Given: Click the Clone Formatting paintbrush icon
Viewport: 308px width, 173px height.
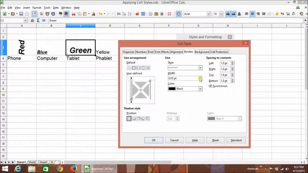Looking at the screenshot, I should pyautogui.click(x=93, y=14).
